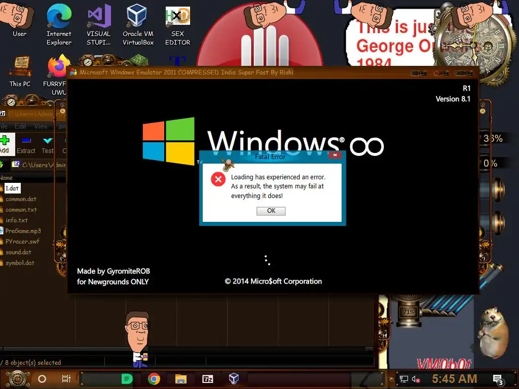Click the 7-Zip address path field
Screen dimensions: 519x389
click(39, 165)
